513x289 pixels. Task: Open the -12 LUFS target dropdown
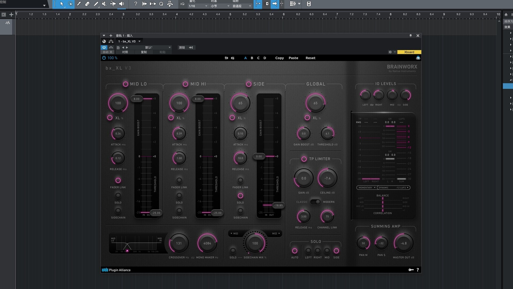pyautogui.click(x=402, y=188)
